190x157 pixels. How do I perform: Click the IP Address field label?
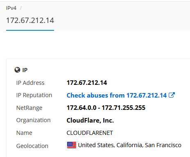30,83
